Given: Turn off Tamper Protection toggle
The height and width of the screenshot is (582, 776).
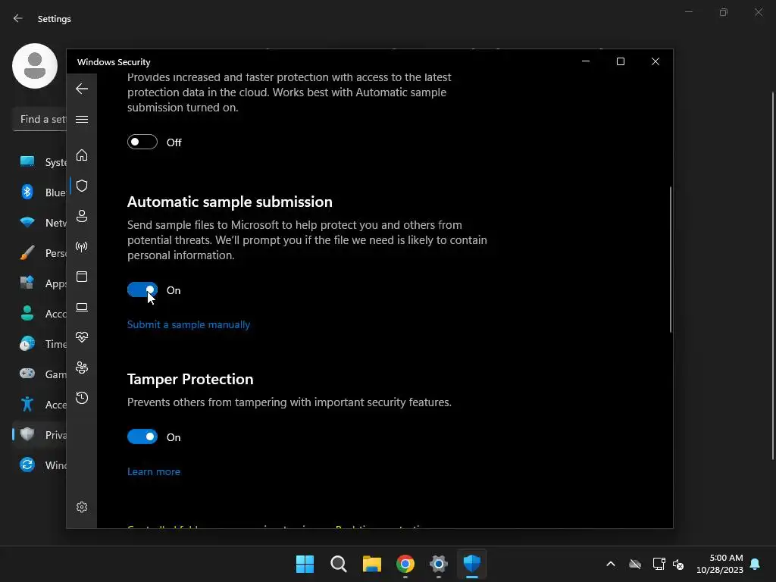Looking at the screenshot, I should point(142,436).
